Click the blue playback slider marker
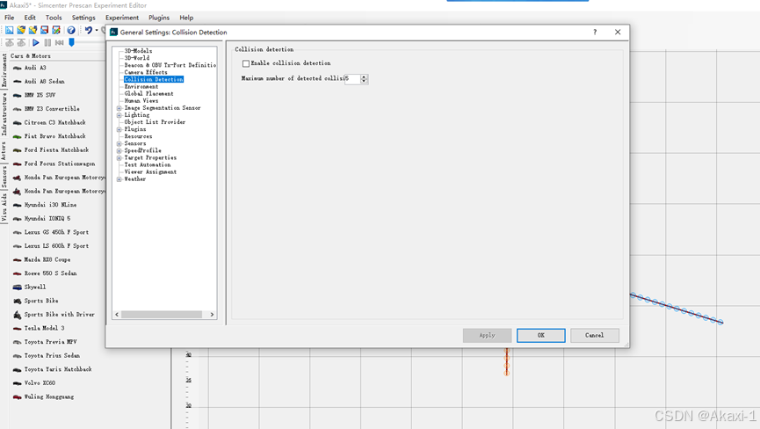 71,43
